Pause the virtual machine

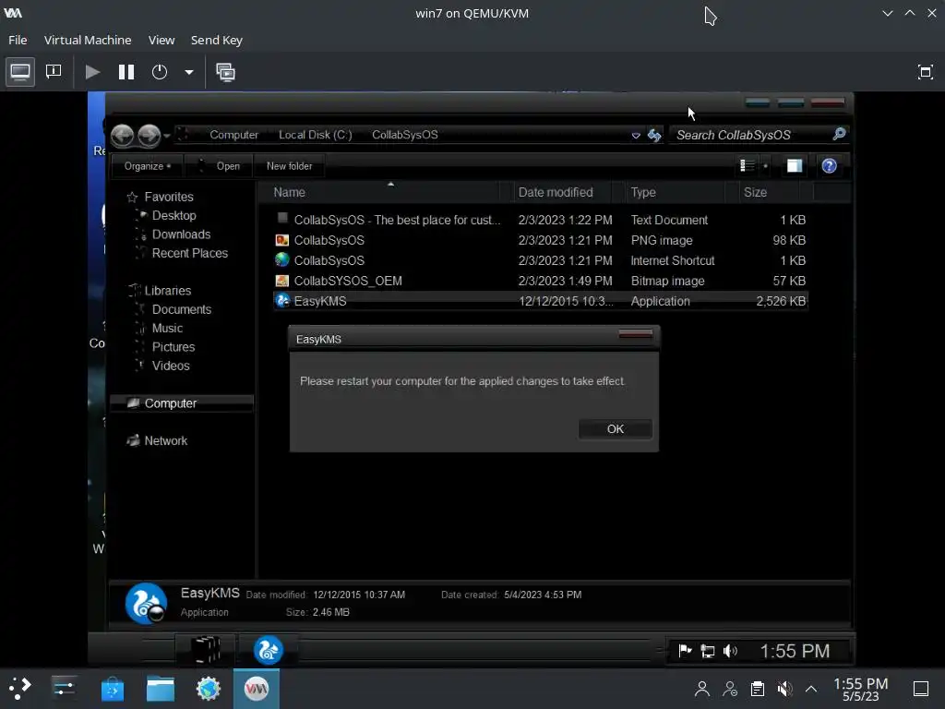126,72
